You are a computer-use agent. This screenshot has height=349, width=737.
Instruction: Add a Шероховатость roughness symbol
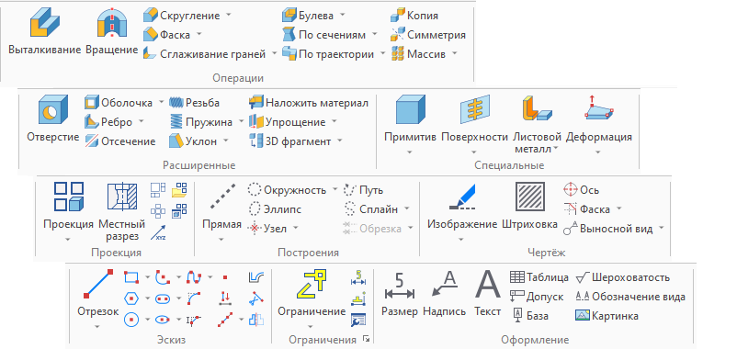(622, 277)
